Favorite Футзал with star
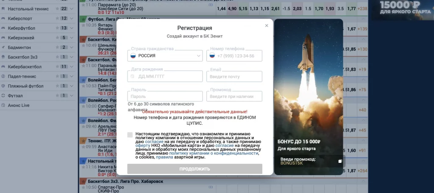This screenshot has height=193, width=434. [x=57, y=95]
